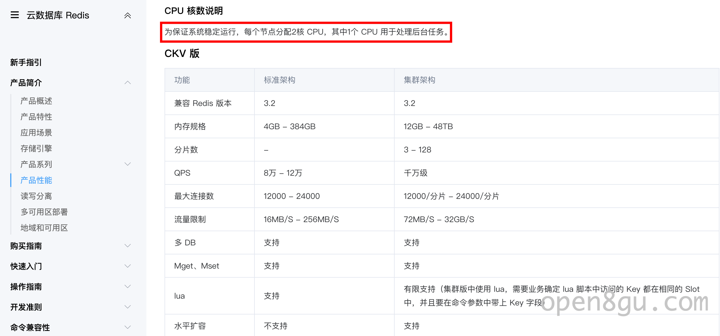Viewport: 720px width, 336px height.
Task: Click the 最大连接数 row label
Action: 194,196
